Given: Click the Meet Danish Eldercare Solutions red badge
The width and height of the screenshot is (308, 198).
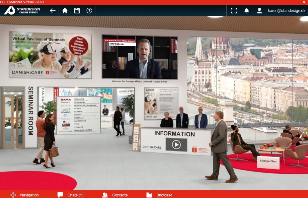Looking at the screenshot, I should (x=78, y=46).
